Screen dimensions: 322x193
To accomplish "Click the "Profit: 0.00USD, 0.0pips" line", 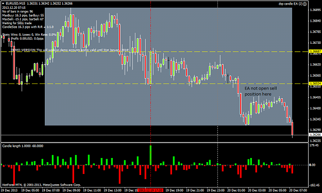I will pos(27,39).
